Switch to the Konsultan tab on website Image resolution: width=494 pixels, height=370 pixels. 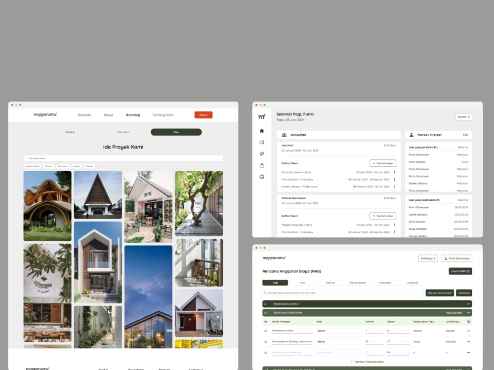tap(123, 132)
